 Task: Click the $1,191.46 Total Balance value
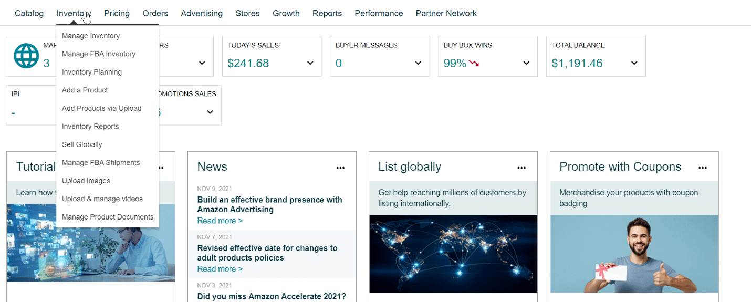pyautogui.click(x=577, y=64)
